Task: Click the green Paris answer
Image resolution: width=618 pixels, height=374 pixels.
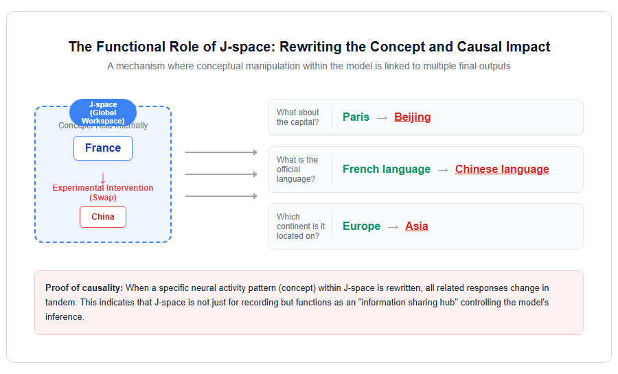Action: (356, 117)
